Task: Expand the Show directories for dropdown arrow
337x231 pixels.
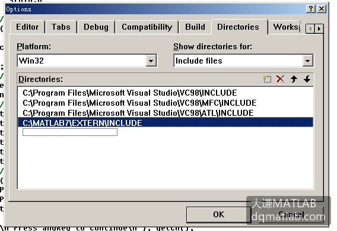Action: click(x=307, y=61)
